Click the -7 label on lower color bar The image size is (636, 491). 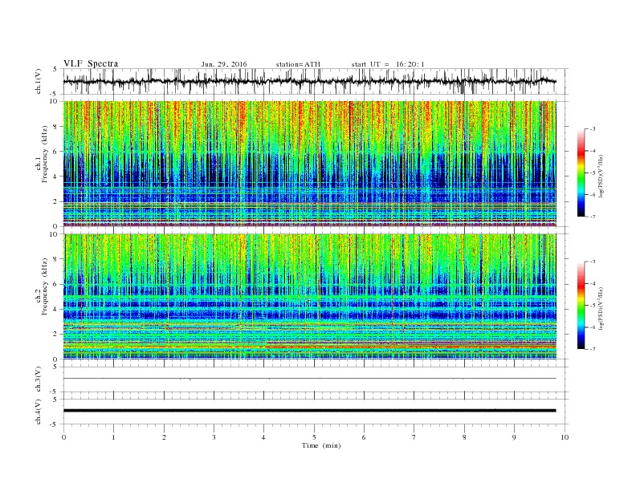(x=592, y=349)
